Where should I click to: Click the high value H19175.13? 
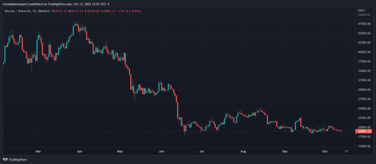76,11
